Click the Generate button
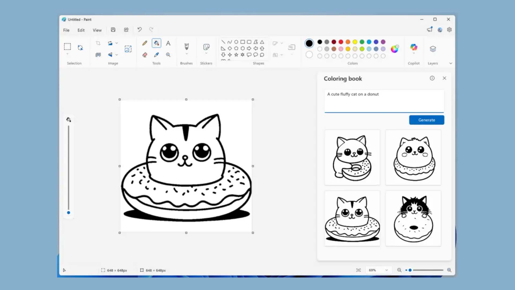This screenshot has height=290, width=515. 426,120
